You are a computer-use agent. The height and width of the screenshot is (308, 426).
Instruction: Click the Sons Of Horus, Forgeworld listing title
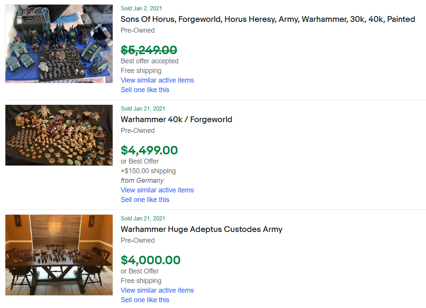(268, 19)
